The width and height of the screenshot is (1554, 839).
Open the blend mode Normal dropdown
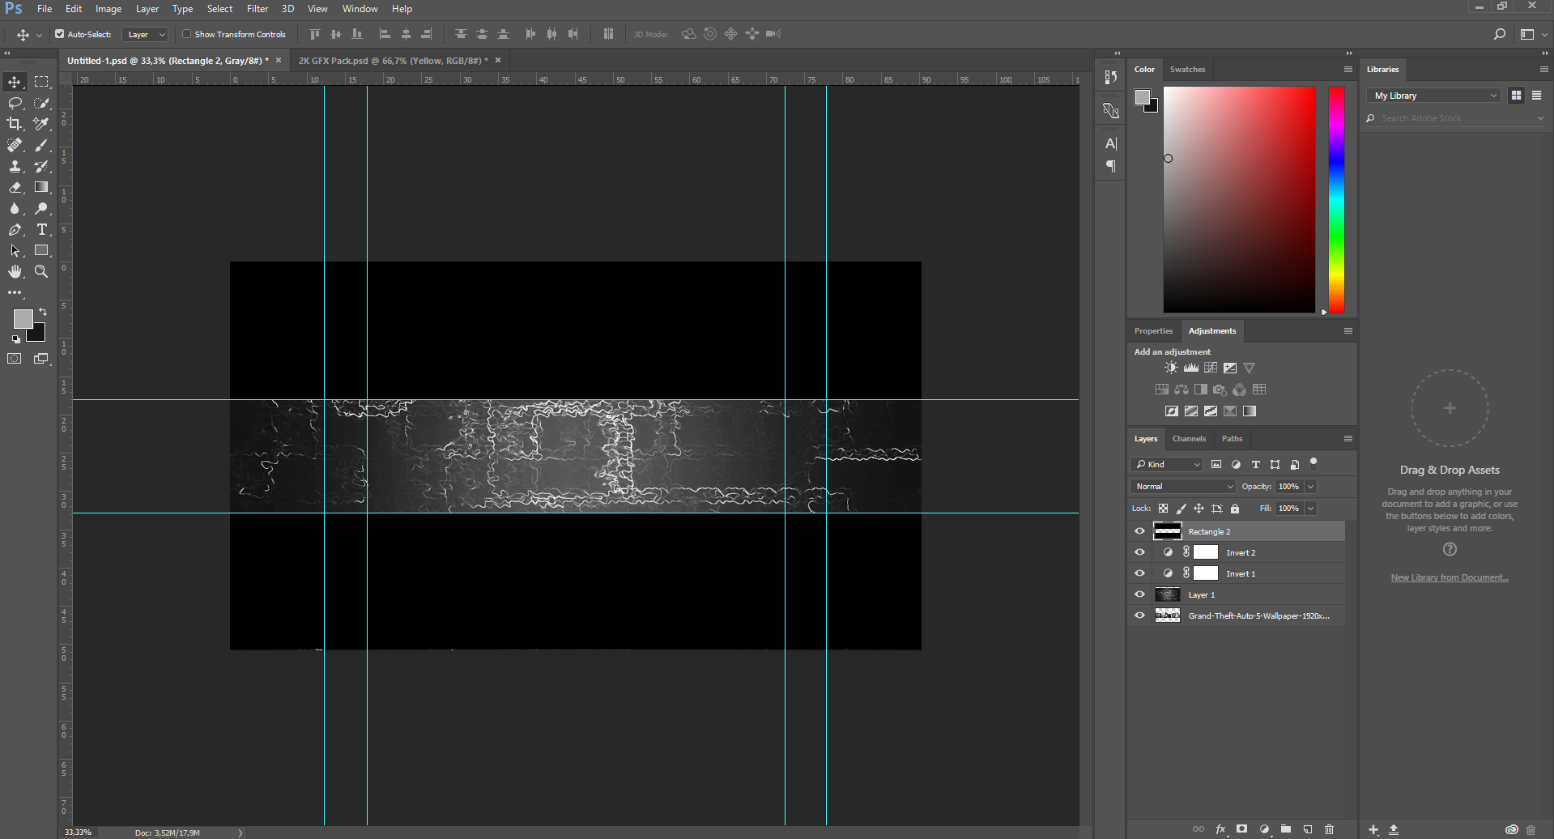(1183, 486)
